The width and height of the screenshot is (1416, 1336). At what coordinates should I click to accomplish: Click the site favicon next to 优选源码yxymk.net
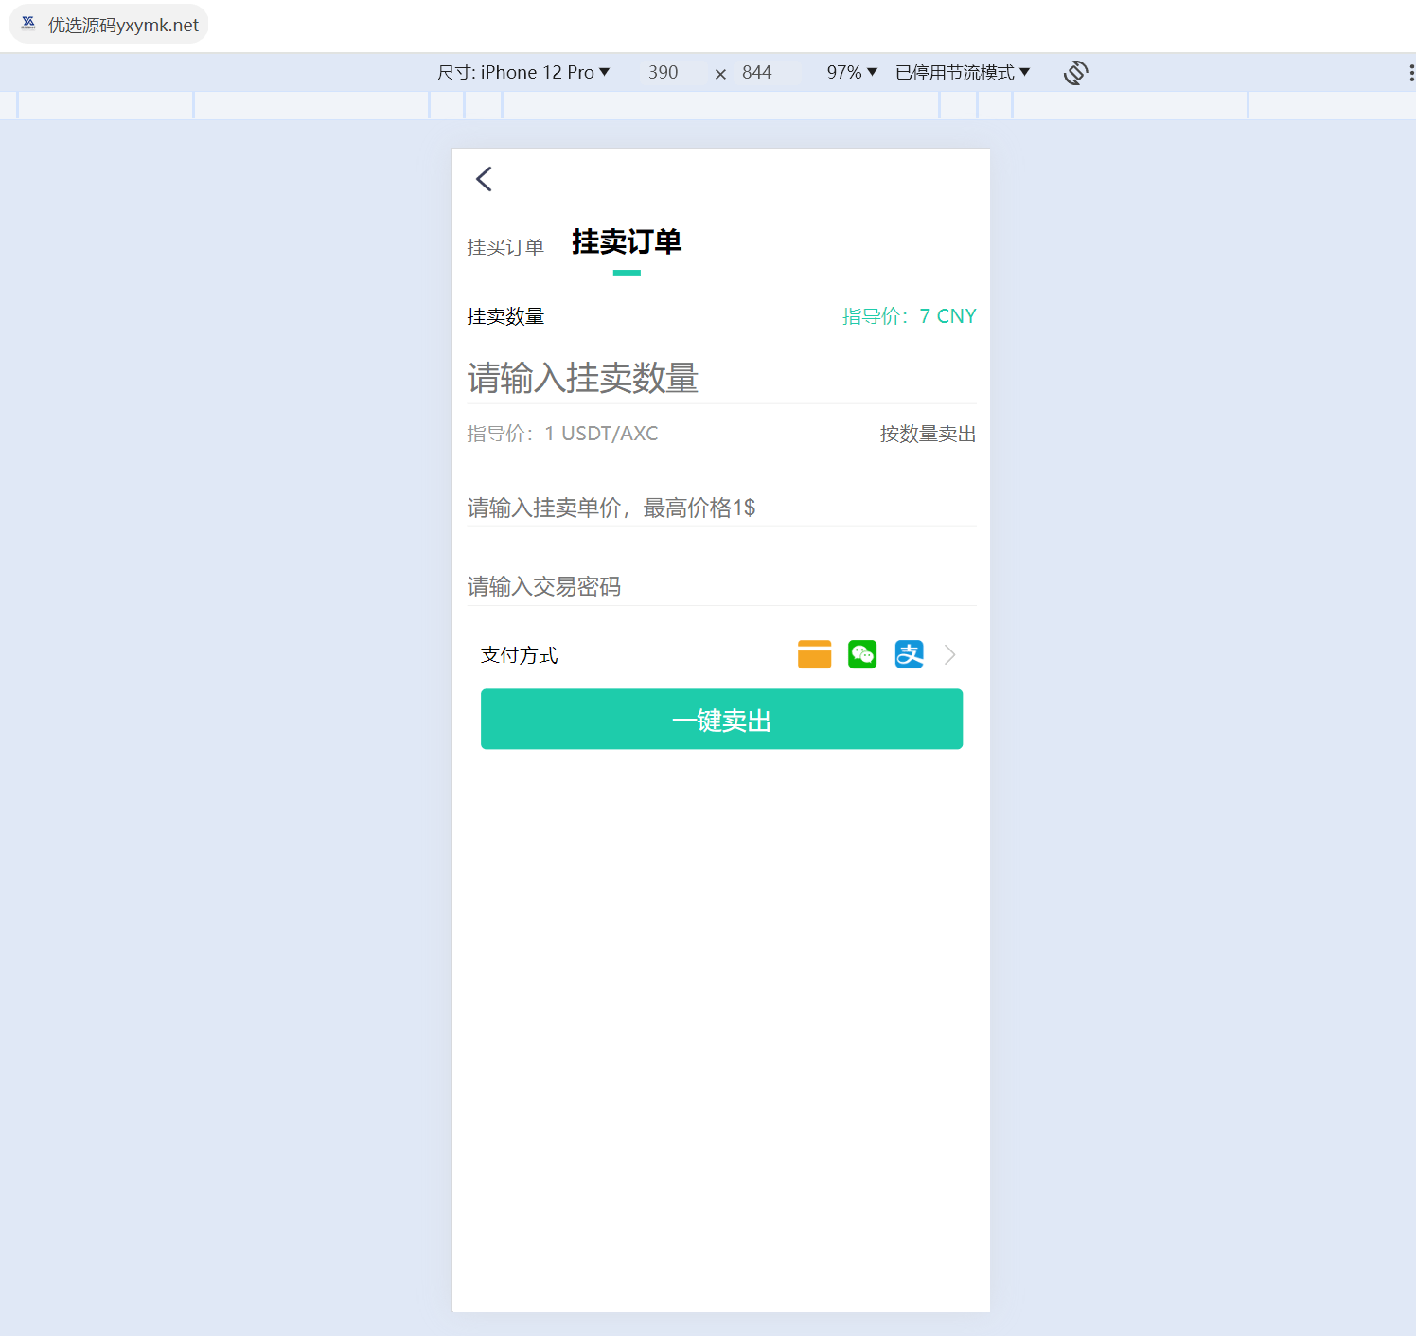28,24
